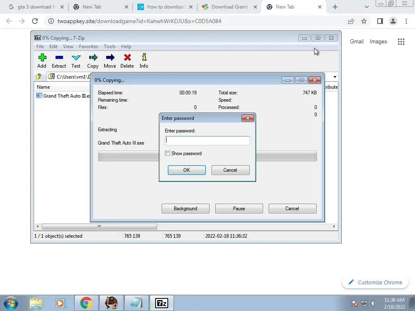415x311 pixels.
Task: Click the Chrome icon in the taskbar
Action: [86, 303]
